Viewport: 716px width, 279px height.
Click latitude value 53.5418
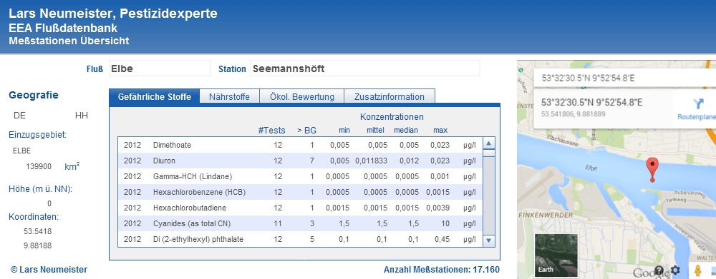click(x=37, y=231)
